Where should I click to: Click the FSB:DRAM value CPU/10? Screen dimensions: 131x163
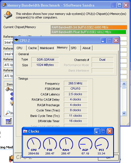coord(75,89)
